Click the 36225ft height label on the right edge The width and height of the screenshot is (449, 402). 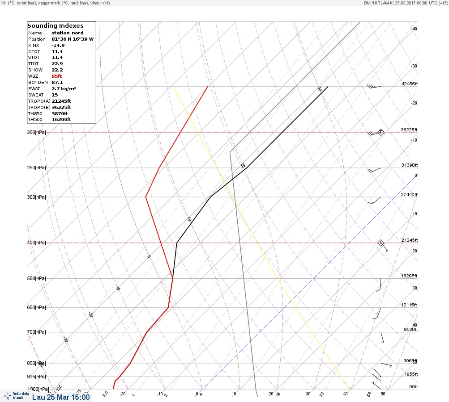[409, 130]
